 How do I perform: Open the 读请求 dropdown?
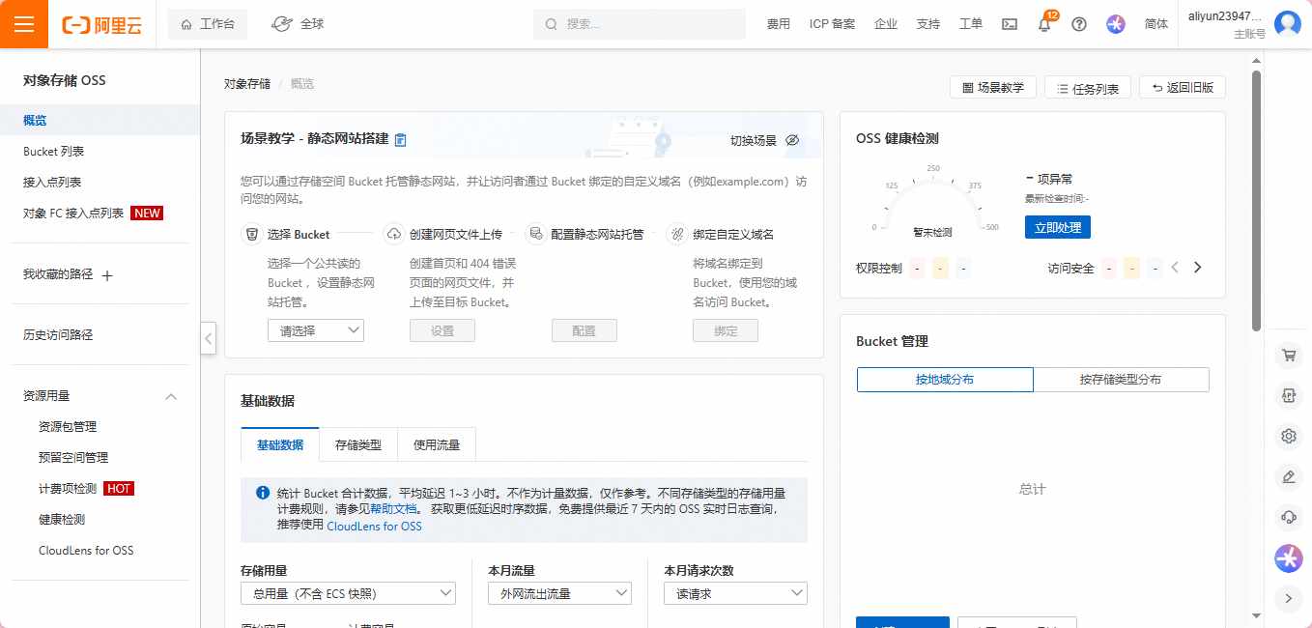pos(735,593)
